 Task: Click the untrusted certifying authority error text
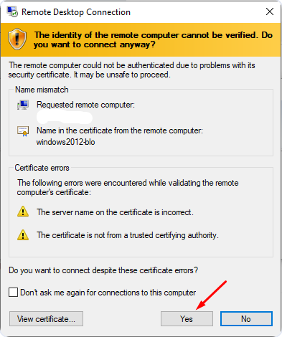pyautogui.click(x=128, y=235)
